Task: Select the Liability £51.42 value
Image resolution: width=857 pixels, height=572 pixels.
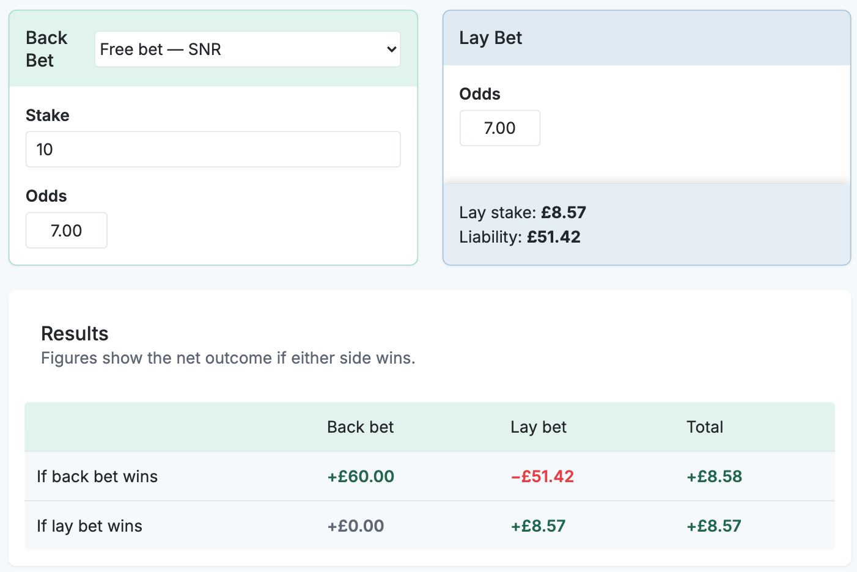Action: pyautogui.click(x=553, y=237)
